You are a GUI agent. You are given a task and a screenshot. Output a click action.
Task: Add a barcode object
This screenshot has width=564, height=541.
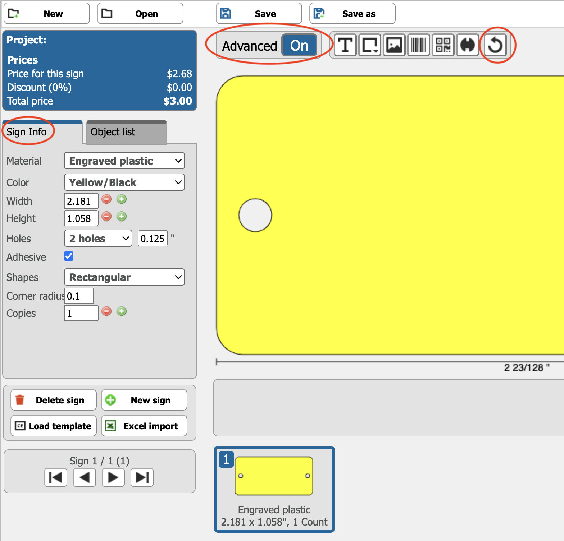[419, 45]
